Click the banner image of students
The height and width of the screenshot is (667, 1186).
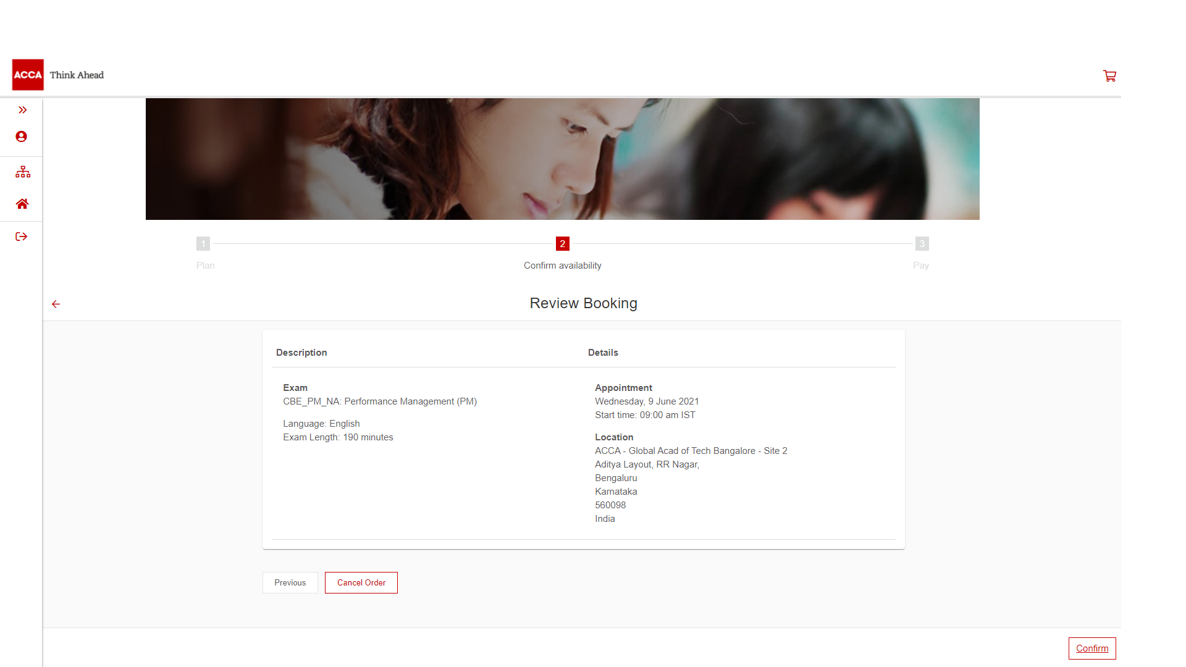(562, 159)
